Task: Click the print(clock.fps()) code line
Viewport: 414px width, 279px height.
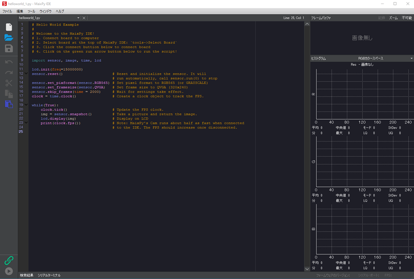Action: click(x=60, y=123)
